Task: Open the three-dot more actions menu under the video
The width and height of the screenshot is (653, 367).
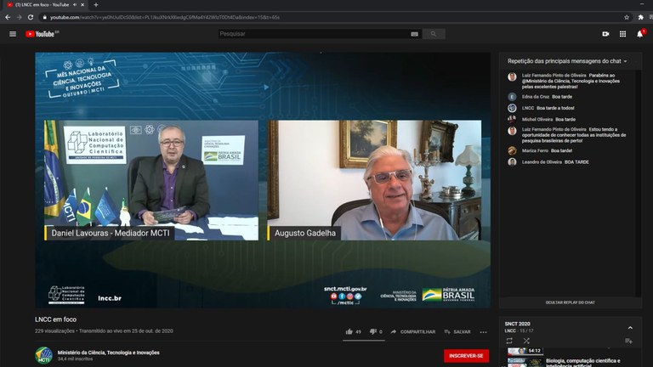Action: coord(484,331)
